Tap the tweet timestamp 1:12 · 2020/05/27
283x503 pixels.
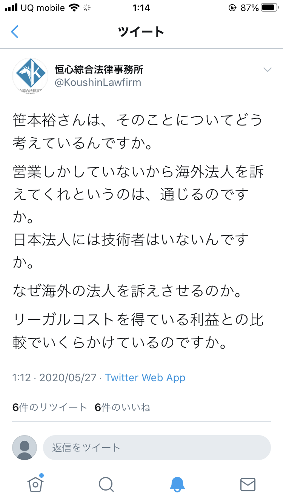coord(54,377)
